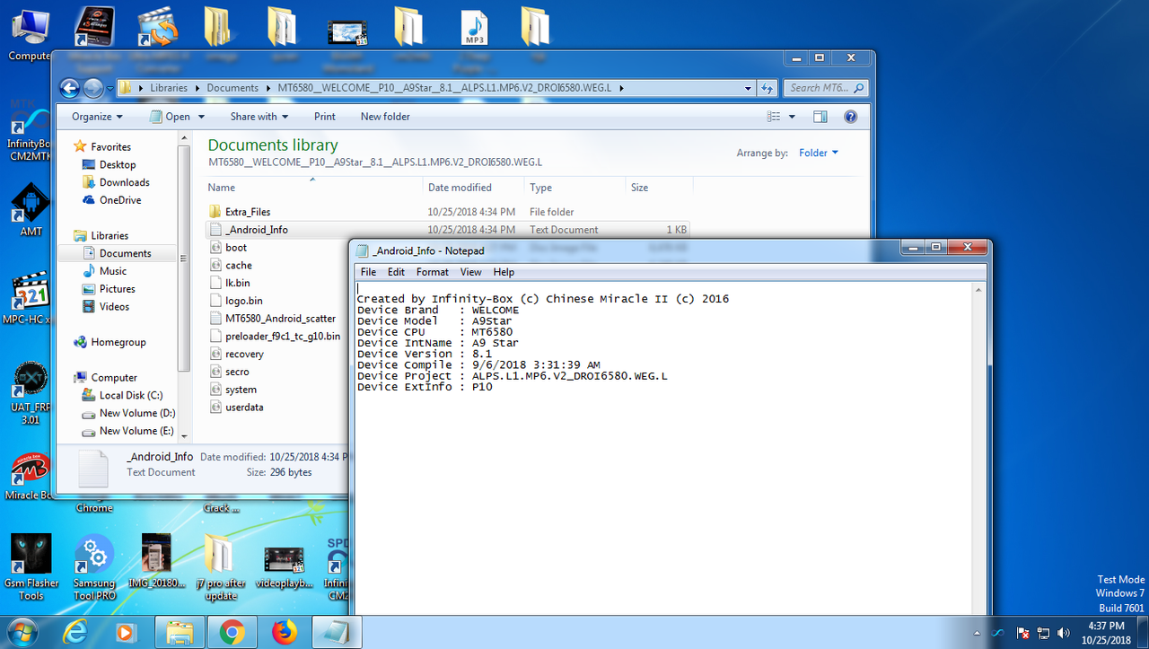Open recent pages dropdown beside Forward
The height and width of the screenshot is (649, 1149).
[110, 88]
